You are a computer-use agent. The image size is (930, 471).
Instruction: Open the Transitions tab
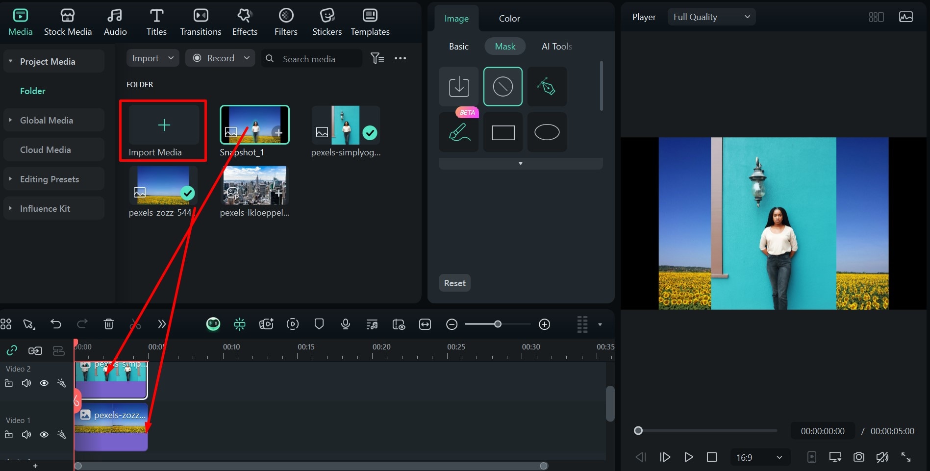pos(201,23)
